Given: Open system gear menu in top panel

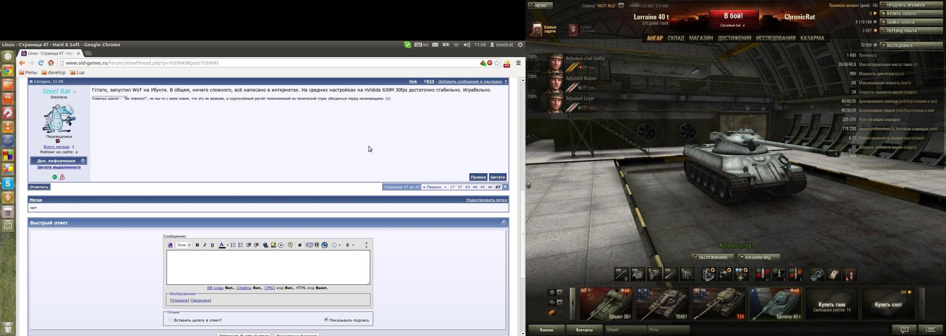Looking at the screenshot, I should pyautogui.click(x=520, y=45).
